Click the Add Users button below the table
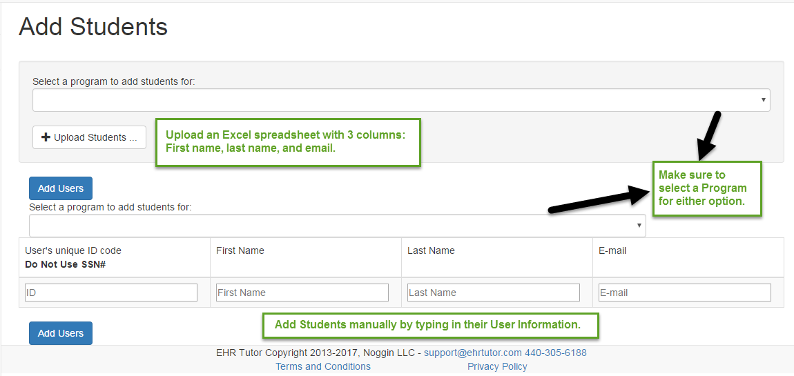Viewport: 794px width, 376px height. point(61,333)
